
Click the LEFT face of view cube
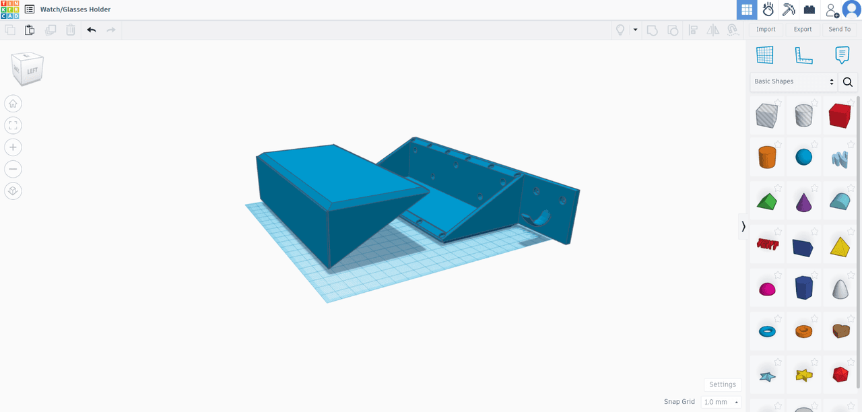[x=32, y=71]
